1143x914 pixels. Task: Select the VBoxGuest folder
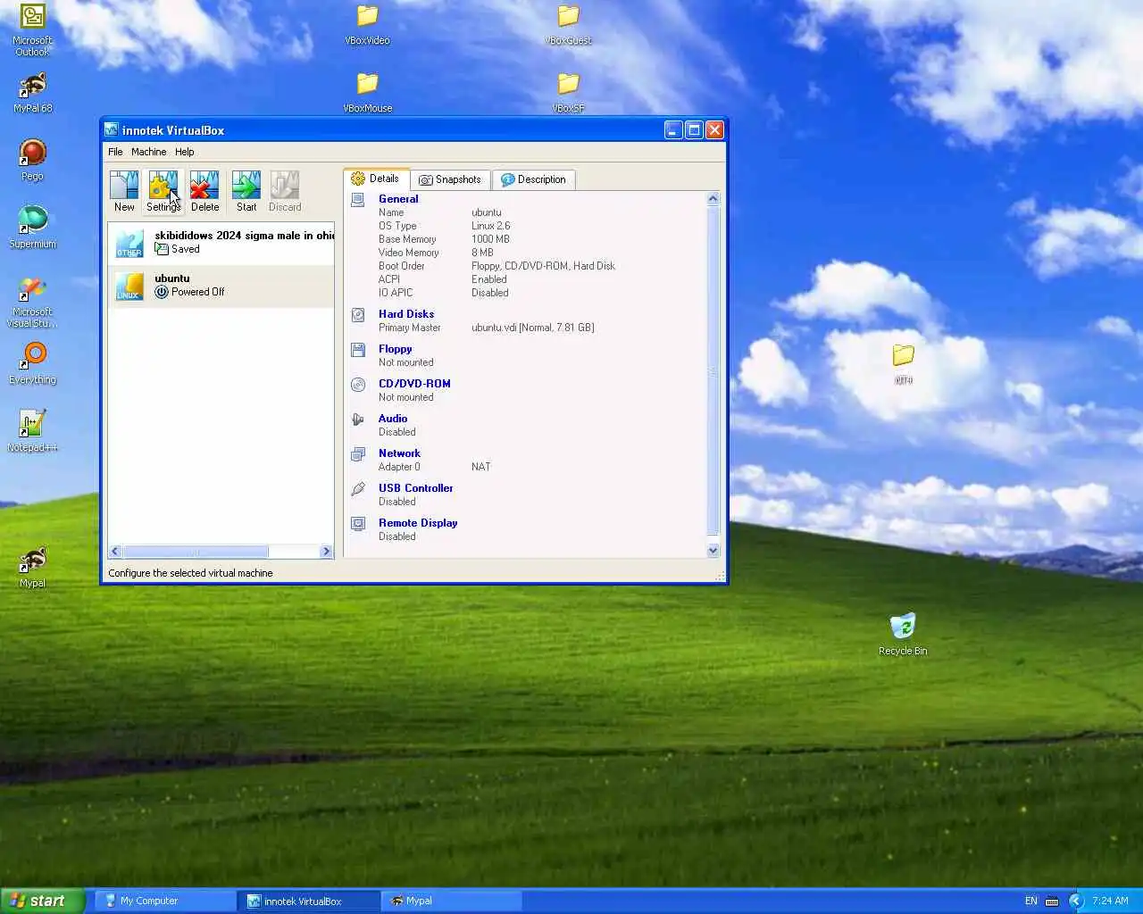pos(568,25)
